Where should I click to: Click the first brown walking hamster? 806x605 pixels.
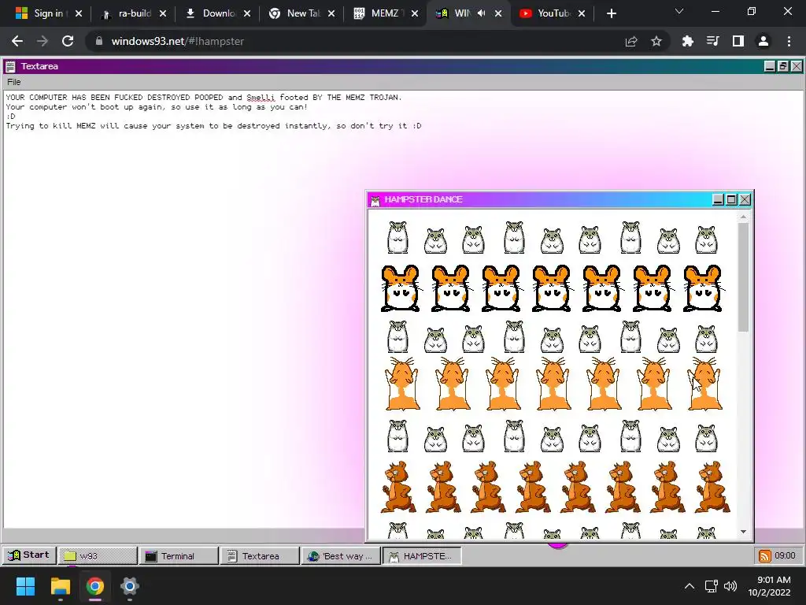397,487
